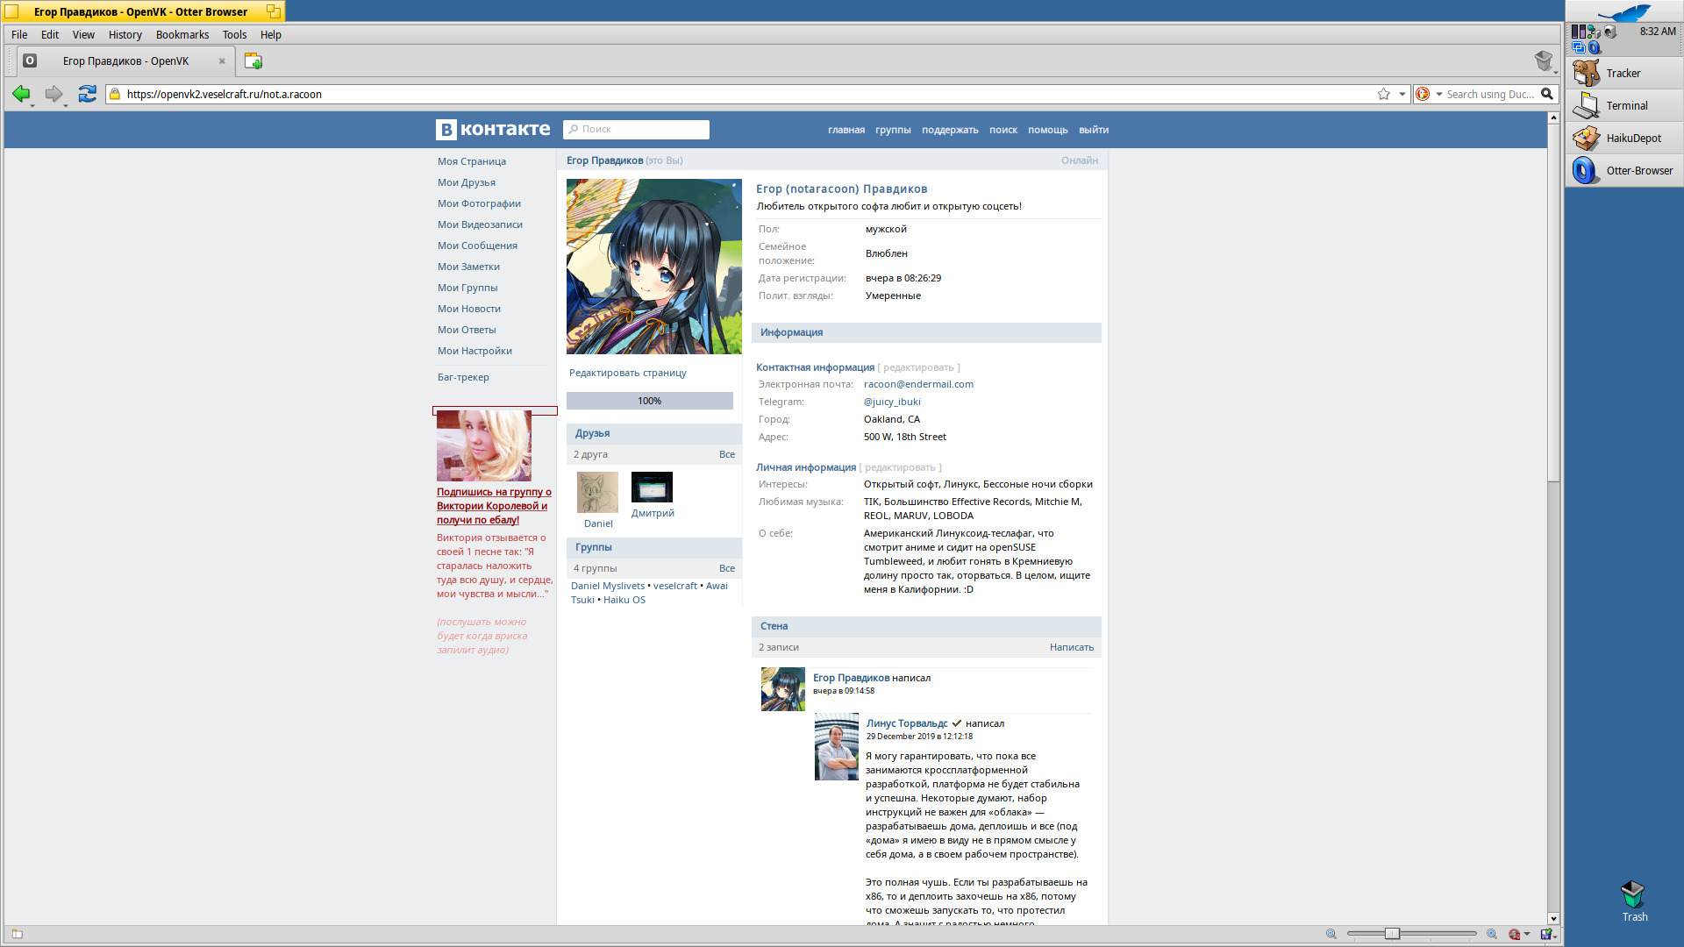Click the zoom out magnifier icon
Image resolution: width=1684 pixels, height=947 pixels.
coord(1331,934)
